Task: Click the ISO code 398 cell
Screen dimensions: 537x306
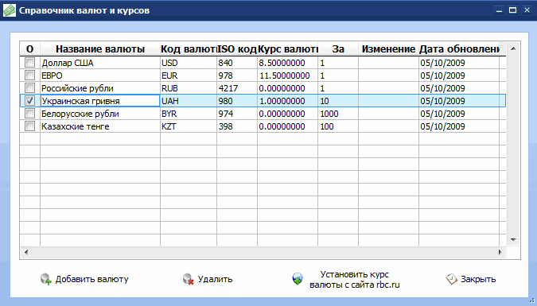Action: (x=237, y=126)
